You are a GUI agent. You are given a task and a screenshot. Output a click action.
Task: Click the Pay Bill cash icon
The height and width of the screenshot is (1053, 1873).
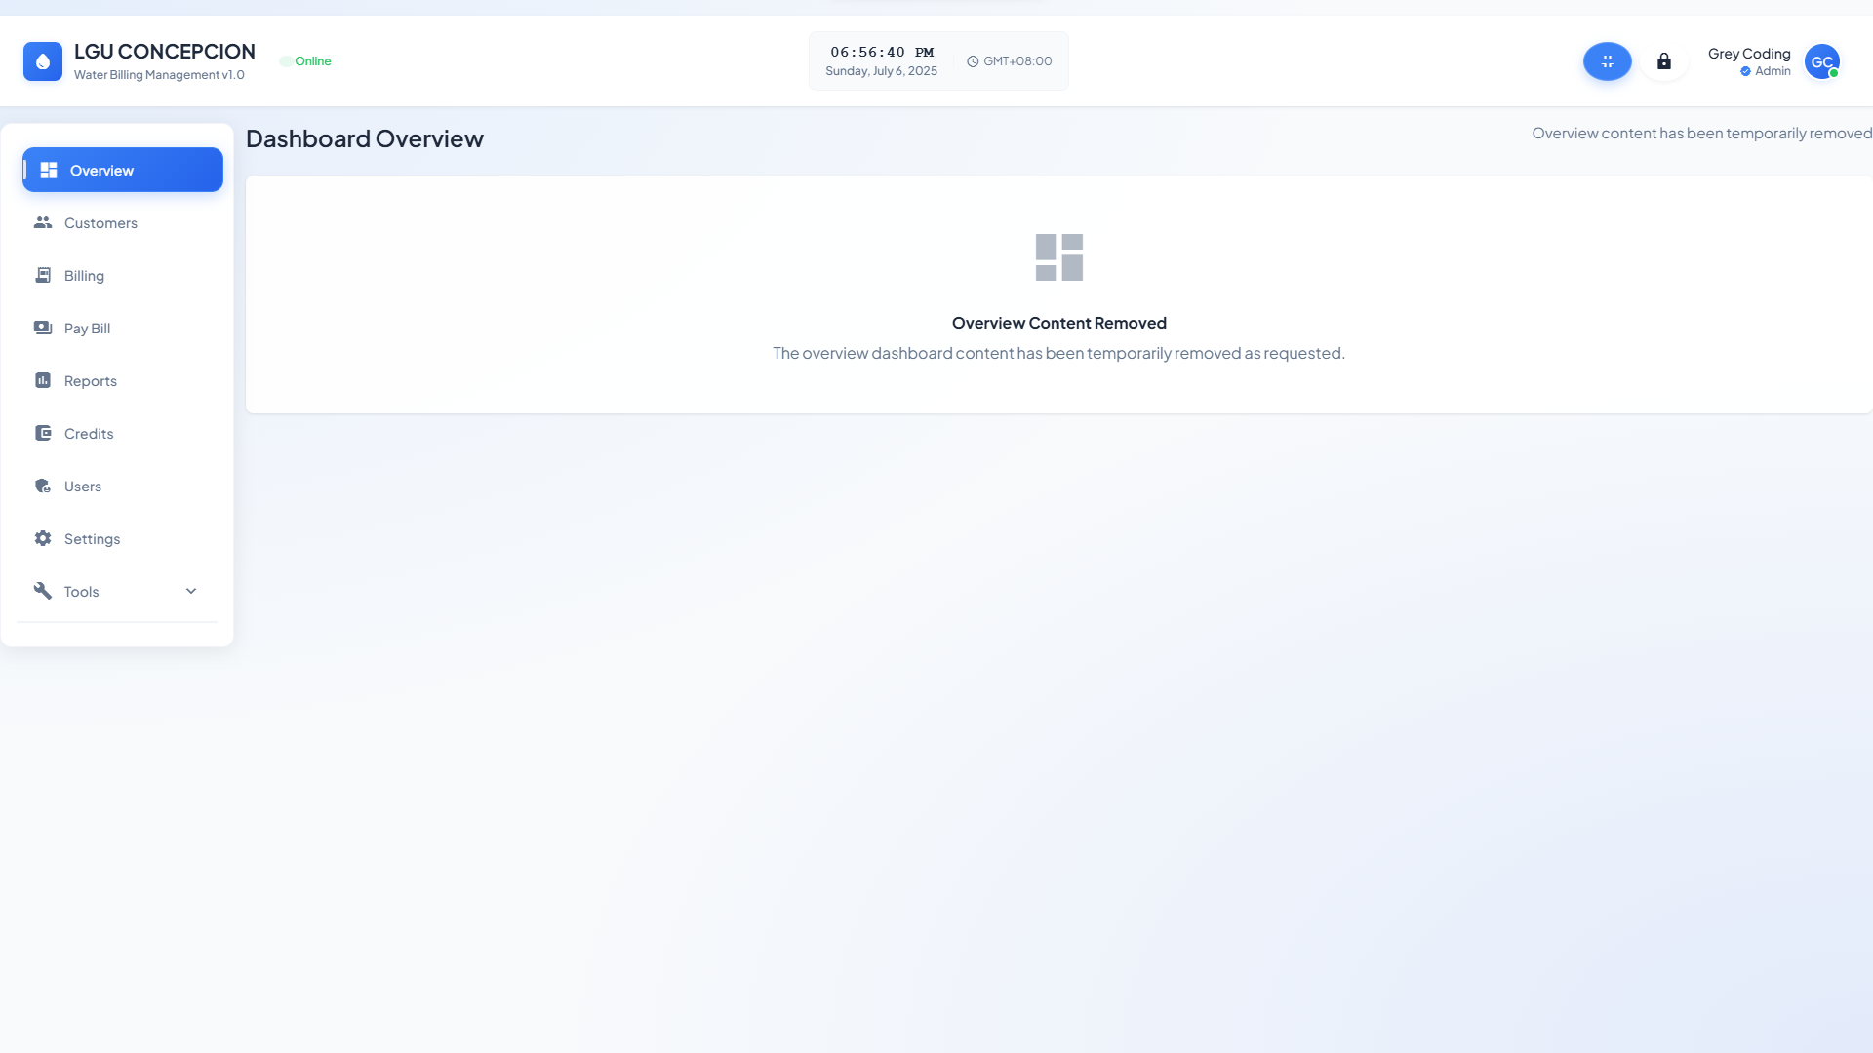[43, 328]
